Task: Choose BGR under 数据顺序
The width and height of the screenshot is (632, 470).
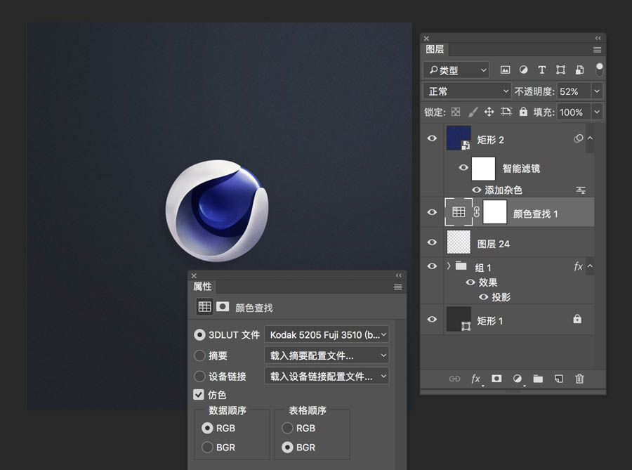Action: point(207,448)
